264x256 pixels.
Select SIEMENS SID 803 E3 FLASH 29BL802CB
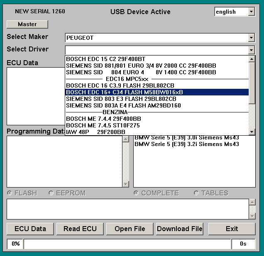(157, 99)
